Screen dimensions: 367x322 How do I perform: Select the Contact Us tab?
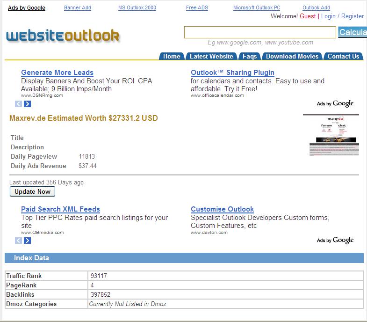[x=343, y=56]
